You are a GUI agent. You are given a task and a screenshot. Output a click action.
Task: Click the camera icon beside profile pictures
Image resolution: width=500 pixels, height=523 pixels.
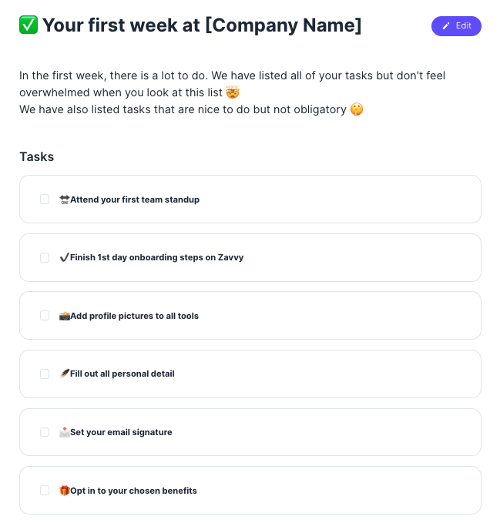pos(65,316)
